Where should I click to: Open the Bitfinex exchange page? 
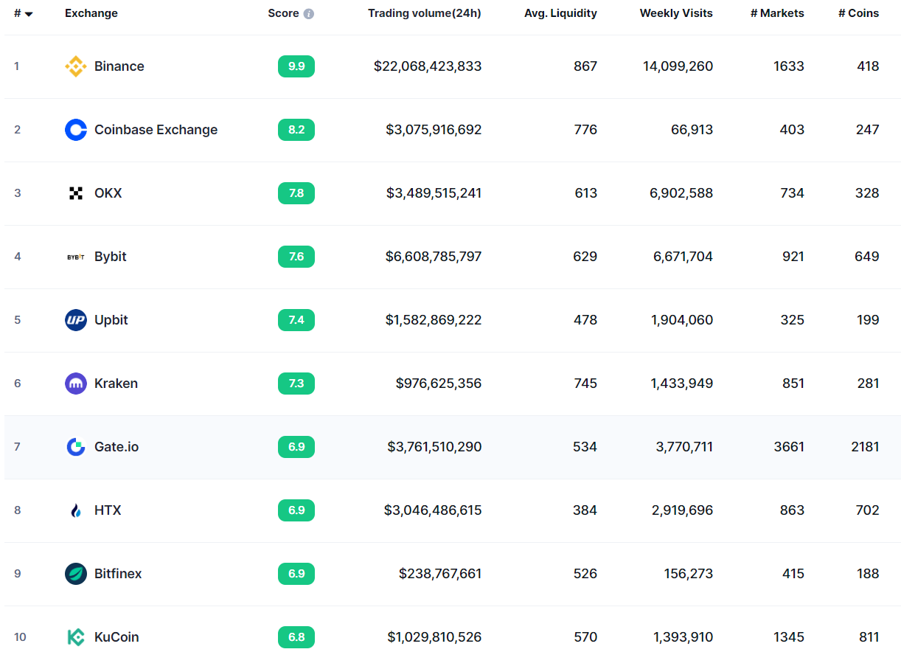tap(118, 574)
